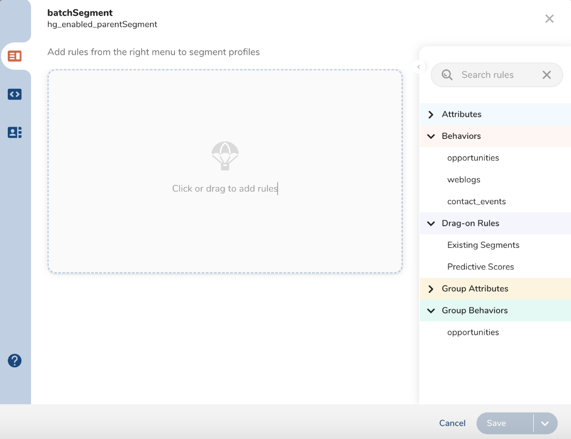Collapse the Behaviors section
Viewport: 571px width, 439px height.
pos(431,136)
